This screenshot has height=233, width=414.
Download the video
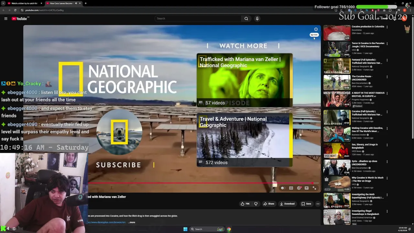tap(287, 204)
